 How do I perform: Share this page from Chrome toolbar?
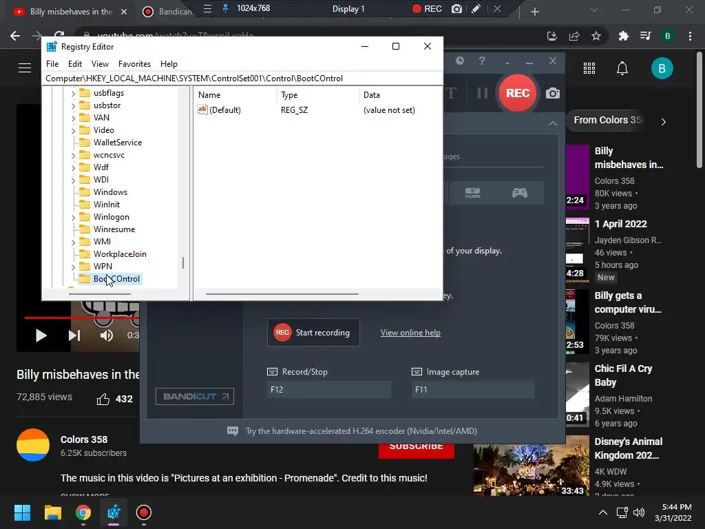(x=574, y=36)
